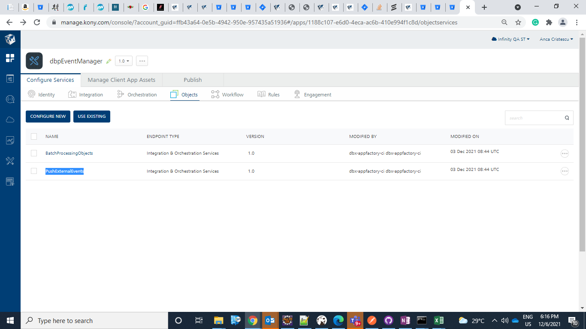Click the app ellipsis button next to version

(142, 61)
